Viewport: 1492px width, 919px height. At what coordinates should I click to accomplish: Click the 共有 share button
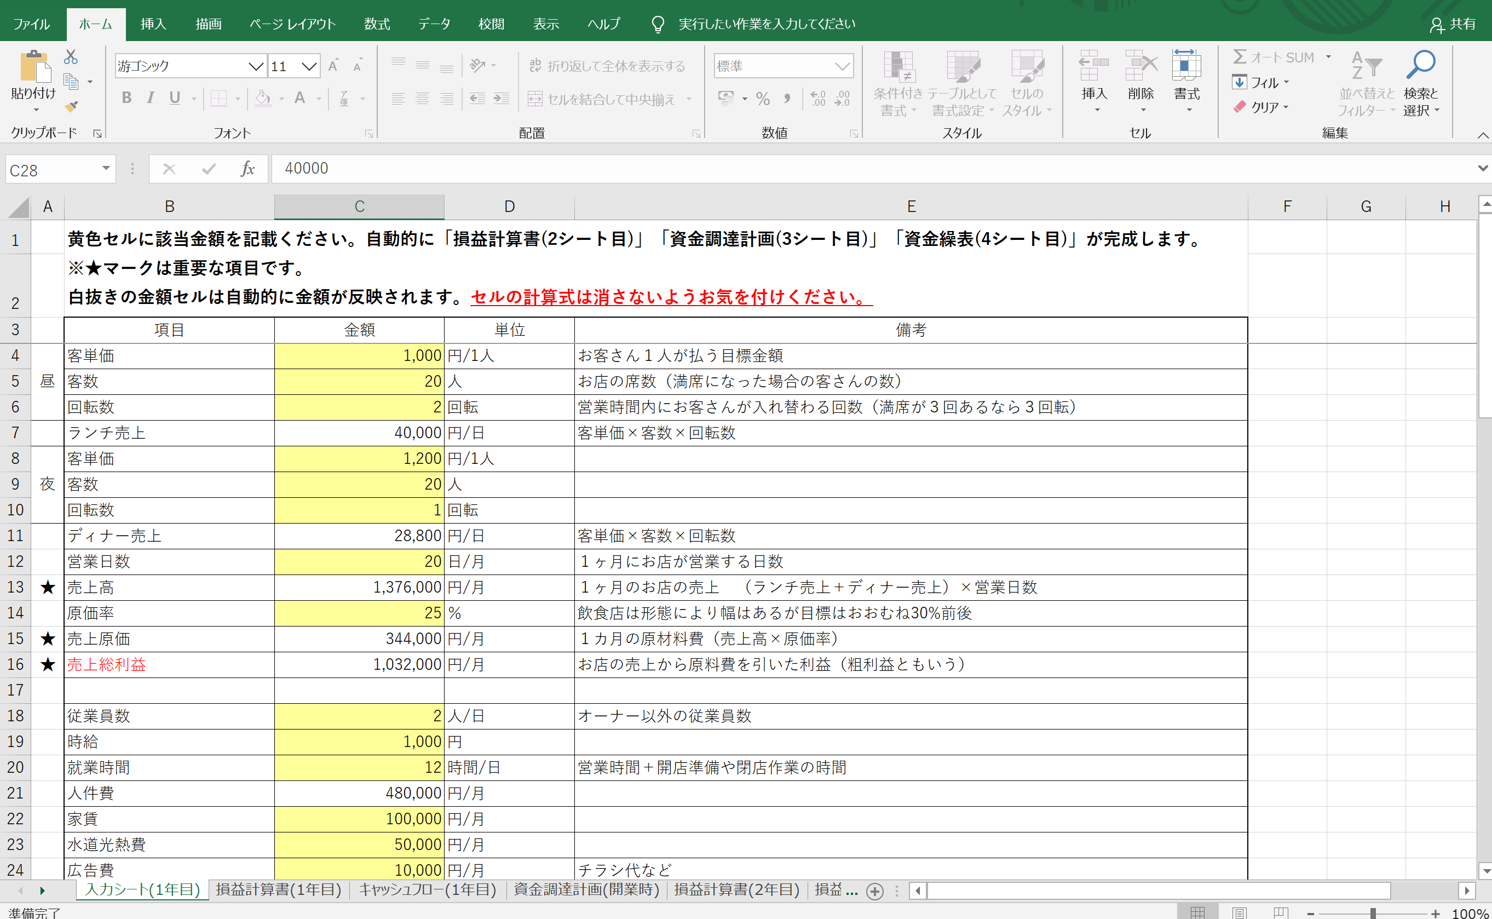pyautogui.click(x=1453, y=24)
